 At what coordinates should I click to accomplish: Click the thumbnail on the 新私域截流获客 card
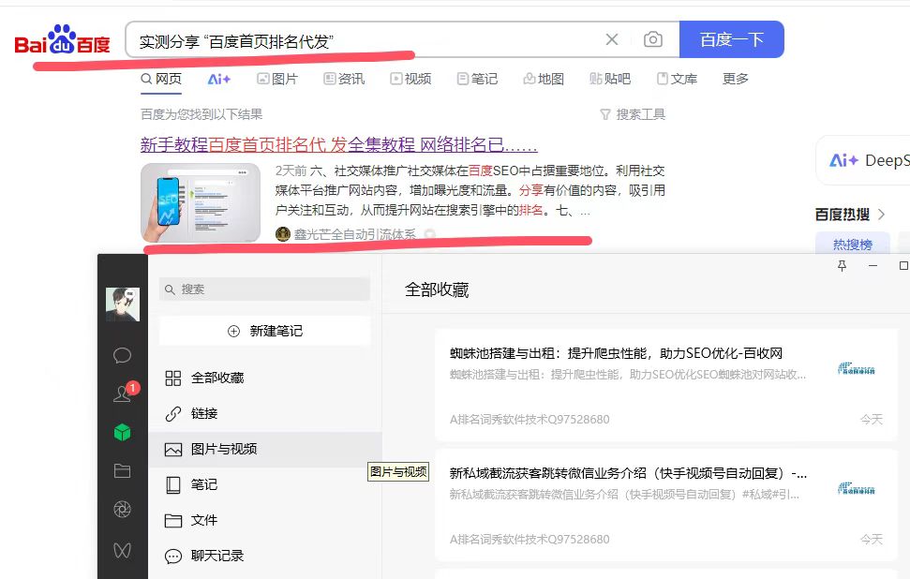tap(857, 488)
